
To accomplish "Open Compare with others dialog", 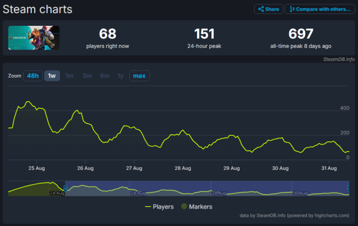I will tap(320, 9).
